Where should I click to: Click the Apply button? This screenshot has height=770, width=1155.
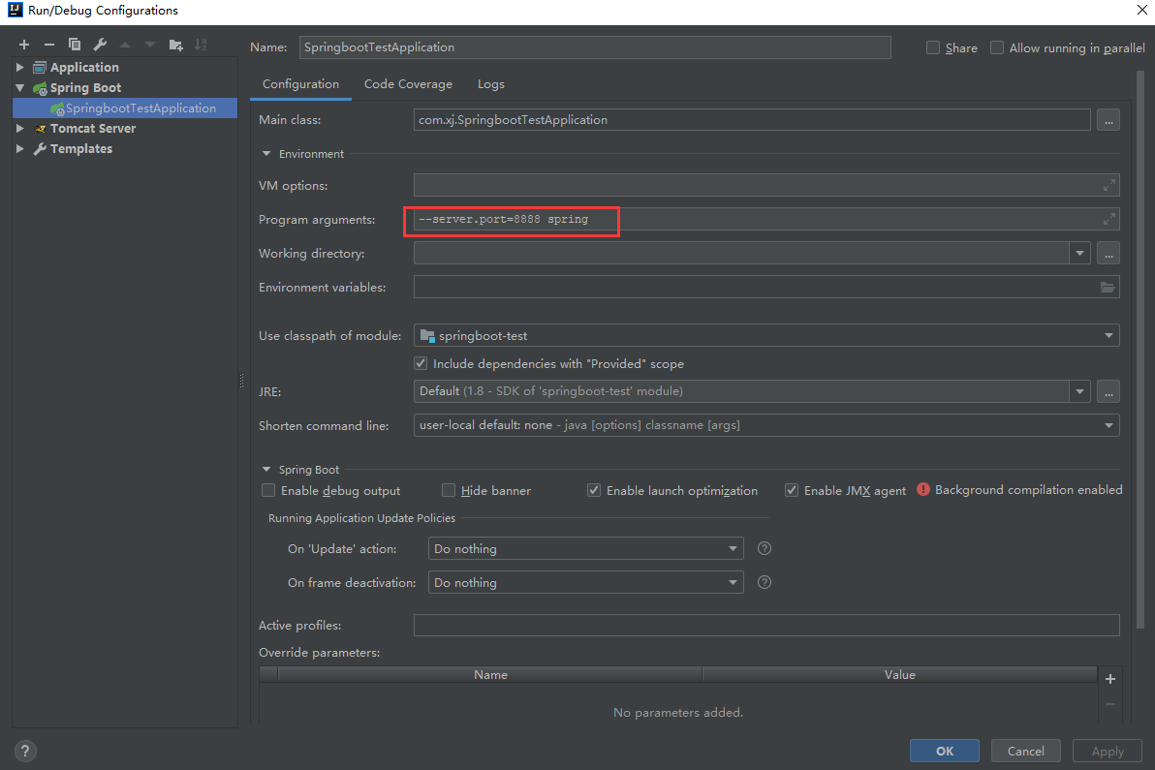[1108, 751]
